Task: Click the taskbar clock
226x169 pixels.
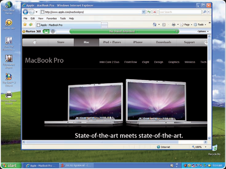Action: point(217,166)
